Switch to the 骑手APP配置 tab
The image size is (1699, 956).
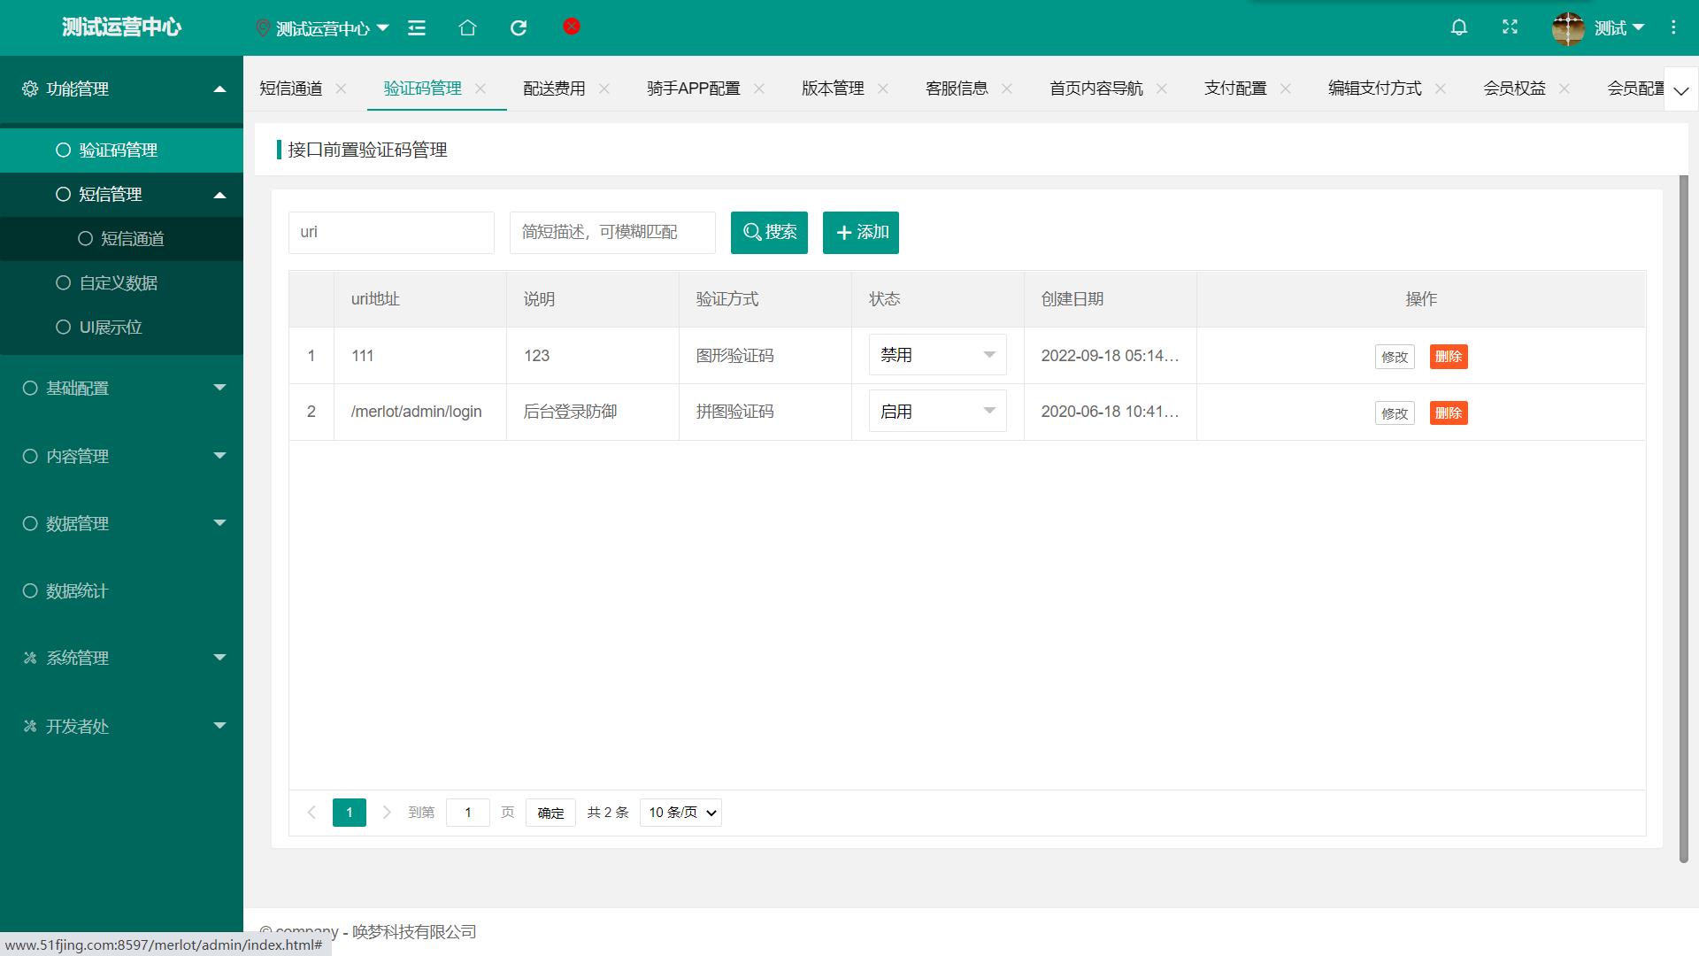(694, 89)
